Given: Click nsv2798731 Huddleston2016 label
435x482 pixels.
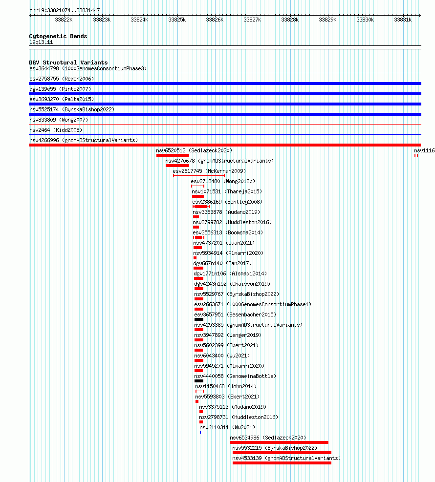Looking at the screenshot, I should (239, 417).
